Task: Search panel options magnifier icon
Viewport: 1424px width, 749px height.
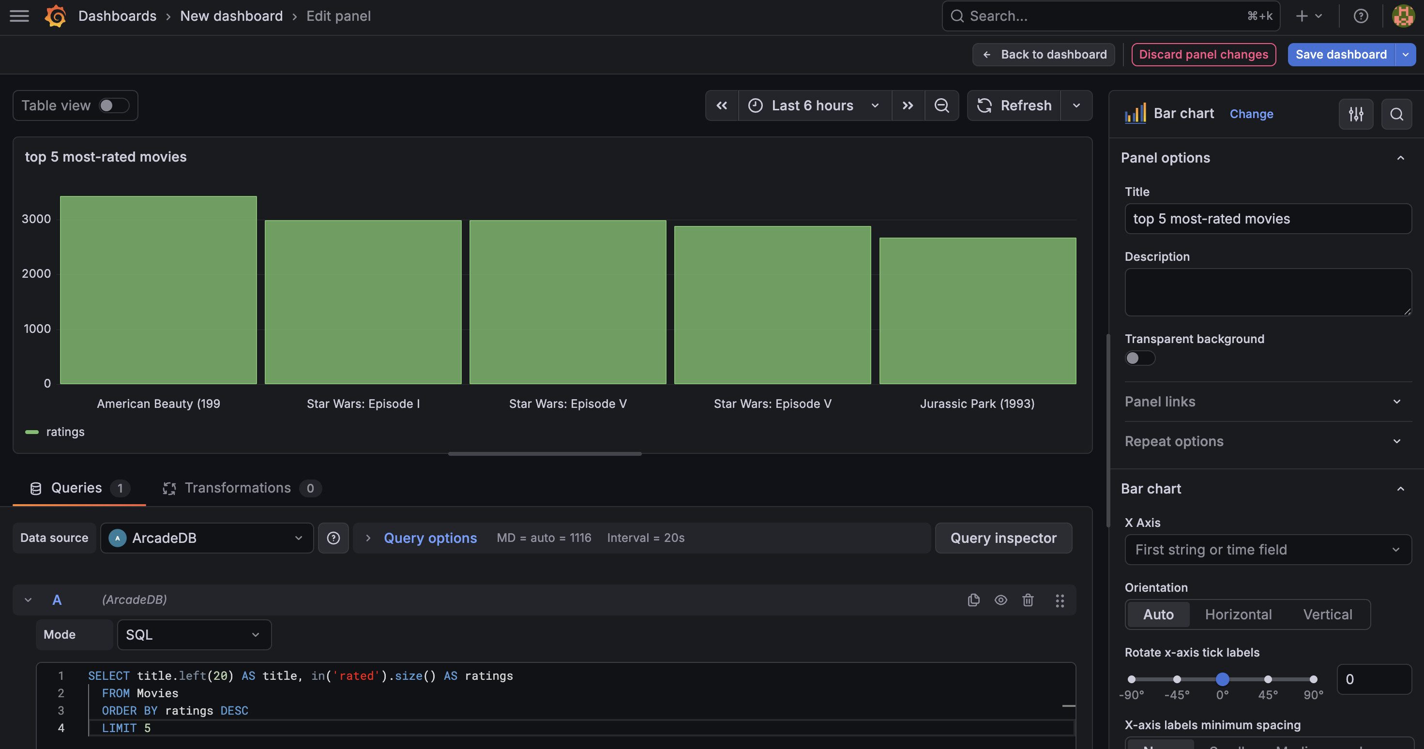Action: (x=1397, y=114)
